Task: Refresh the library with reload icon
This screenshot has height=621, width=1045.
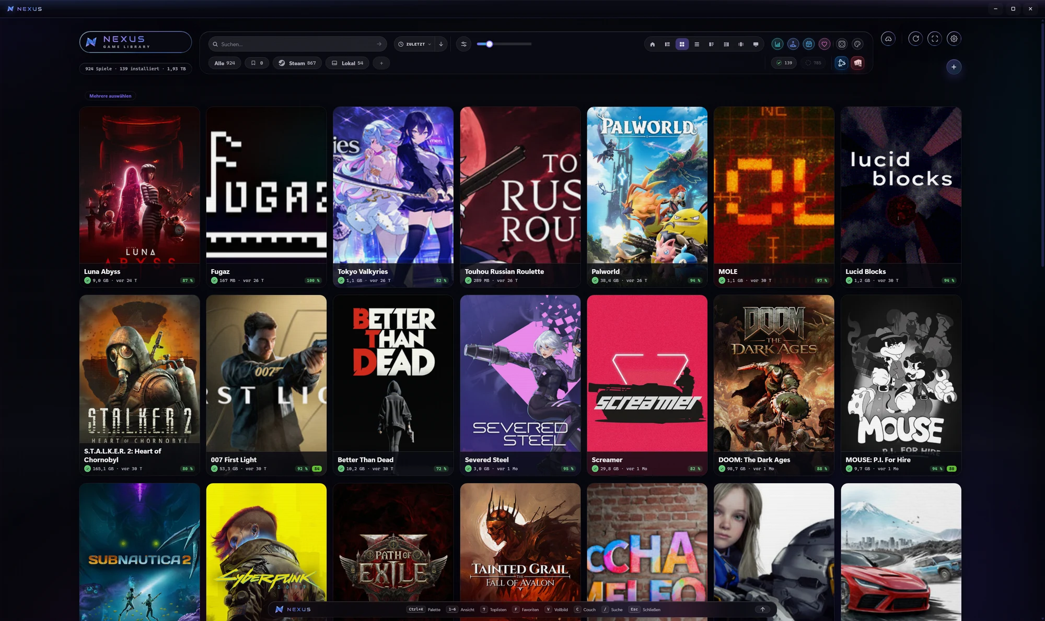Action: [915, 39]
